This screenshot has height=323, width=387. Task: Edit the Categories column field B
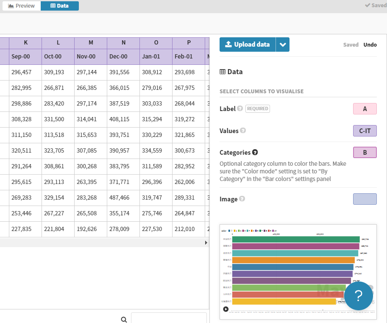point(365,153)
